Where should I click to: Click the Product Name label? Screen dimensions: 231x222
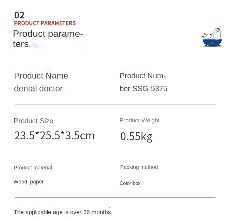[41, 76]
